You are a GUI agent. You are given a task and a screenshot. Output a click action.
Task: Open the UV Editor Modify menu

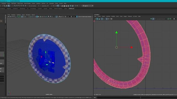point(113,16)
